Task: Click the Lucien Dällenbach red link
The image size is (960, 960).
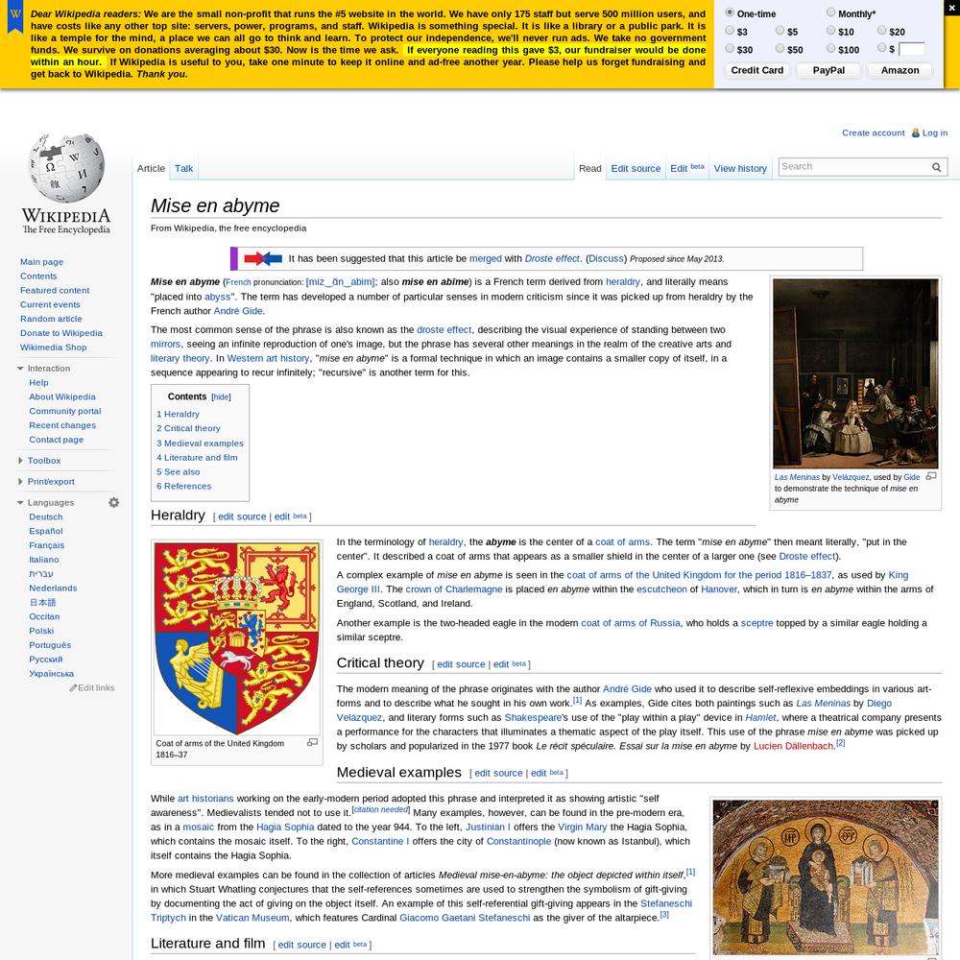Action: click(x=794, y=746)
